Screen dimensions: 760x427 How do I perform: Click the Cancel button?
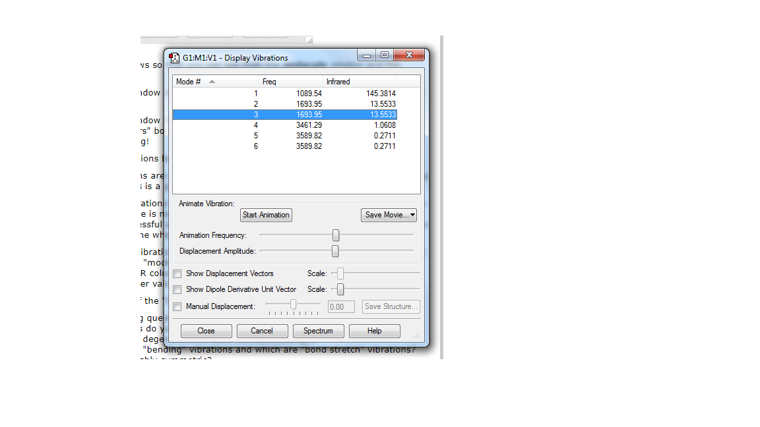tap(262, 331)
